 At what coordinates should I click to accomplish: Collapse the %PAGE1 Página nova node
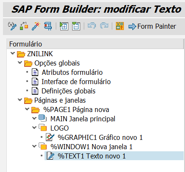(27, 109)
